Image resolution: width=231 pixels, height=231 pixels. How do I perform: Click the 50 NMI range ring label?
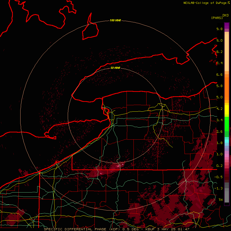115,68
